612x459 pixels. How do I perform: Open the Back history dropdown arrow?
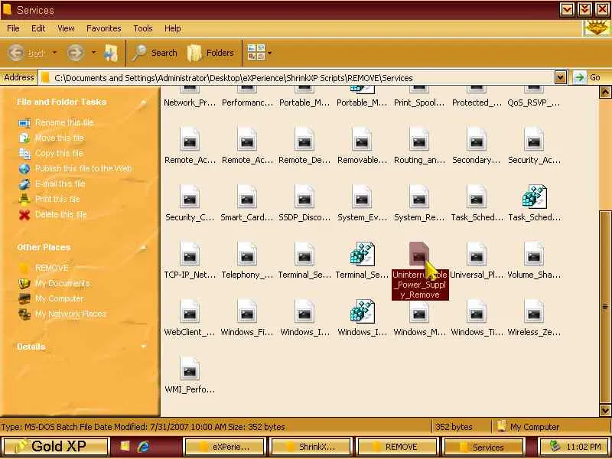tap(54, 52)
